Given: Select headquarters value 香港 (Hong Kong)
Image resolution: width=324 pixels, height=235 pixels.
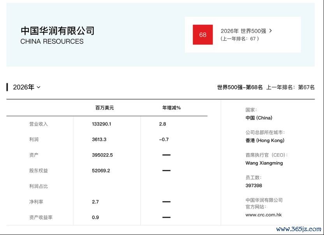Looking at the screenshot, I should pyautogui.click(x=265, y=140).
